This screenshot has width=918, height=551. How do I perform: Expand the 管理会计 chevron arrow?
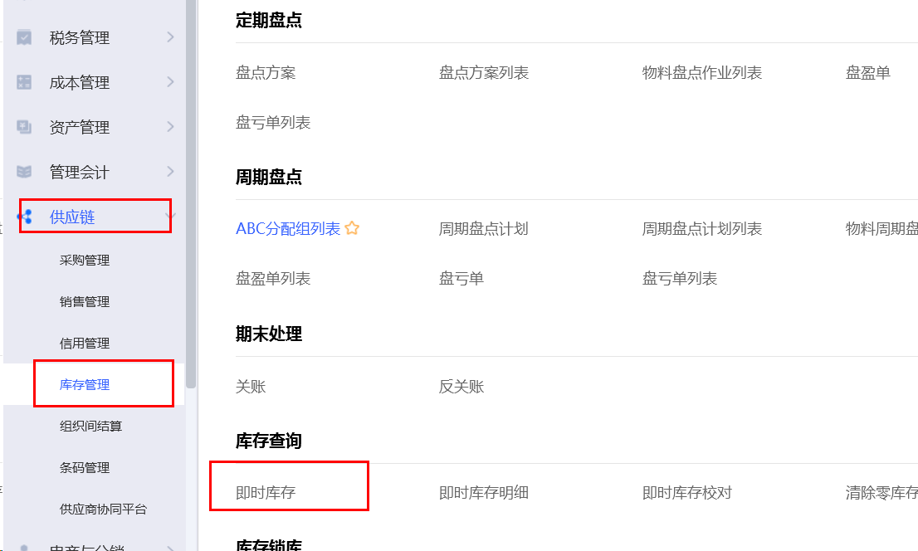coord(170,172)
